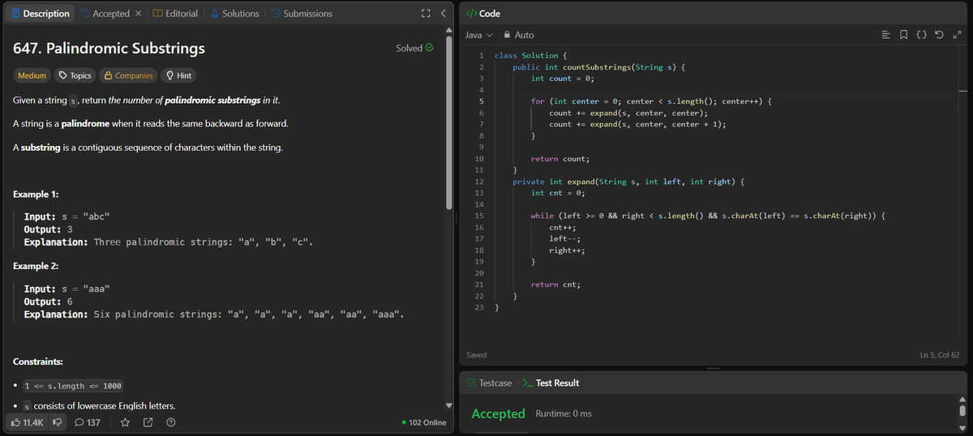973x436 pixels.
Task: Click the Example 1 heading
Action: 36,194
